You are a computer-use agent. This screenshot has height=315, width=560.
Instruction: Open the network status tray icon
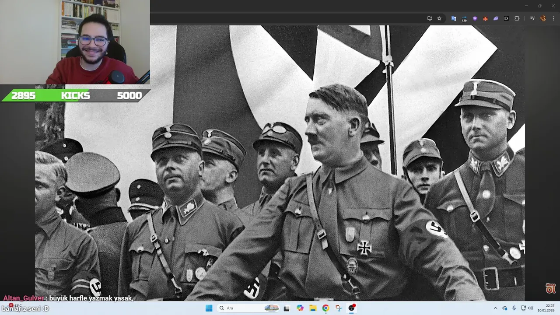tap(523, 308)
